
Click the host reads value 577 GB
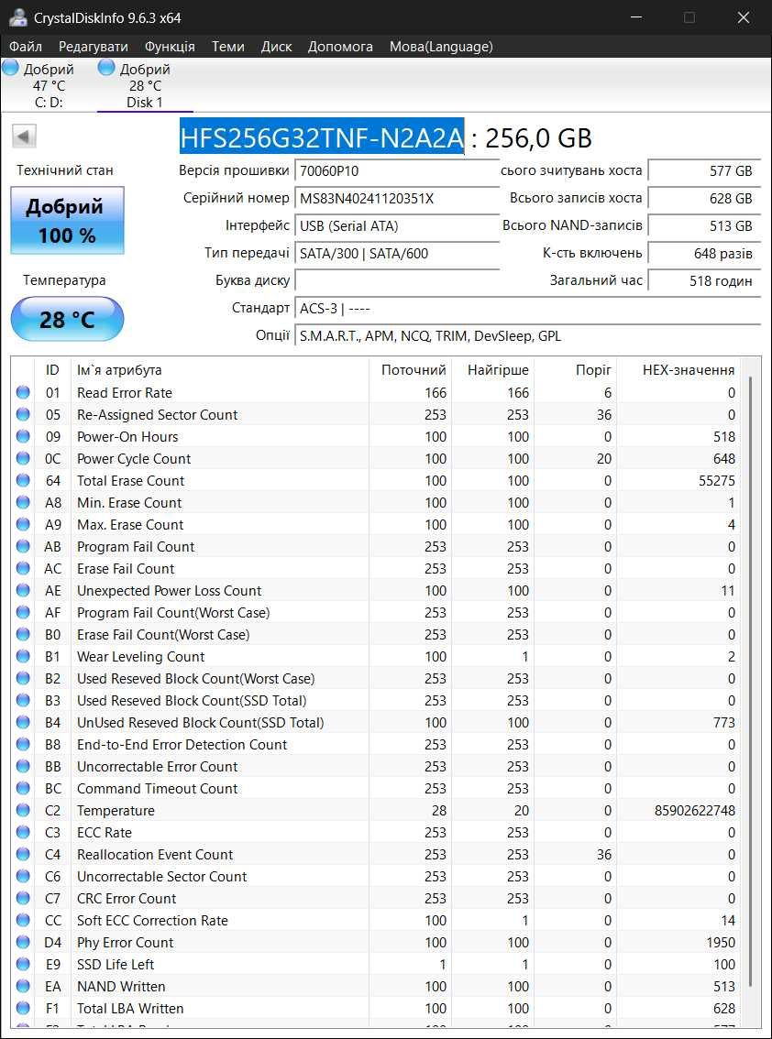(704, 171)
